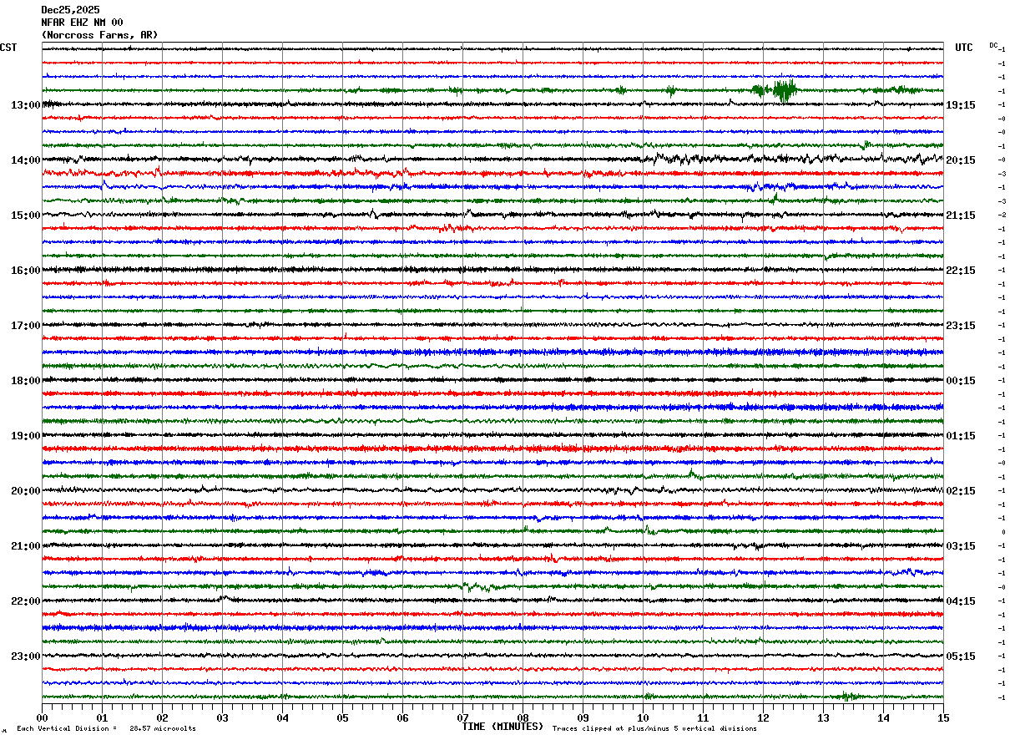Click the DC offset column header
Viewport: 1010px width, 740px height.
pyautogui.click(x=993, y=45)
